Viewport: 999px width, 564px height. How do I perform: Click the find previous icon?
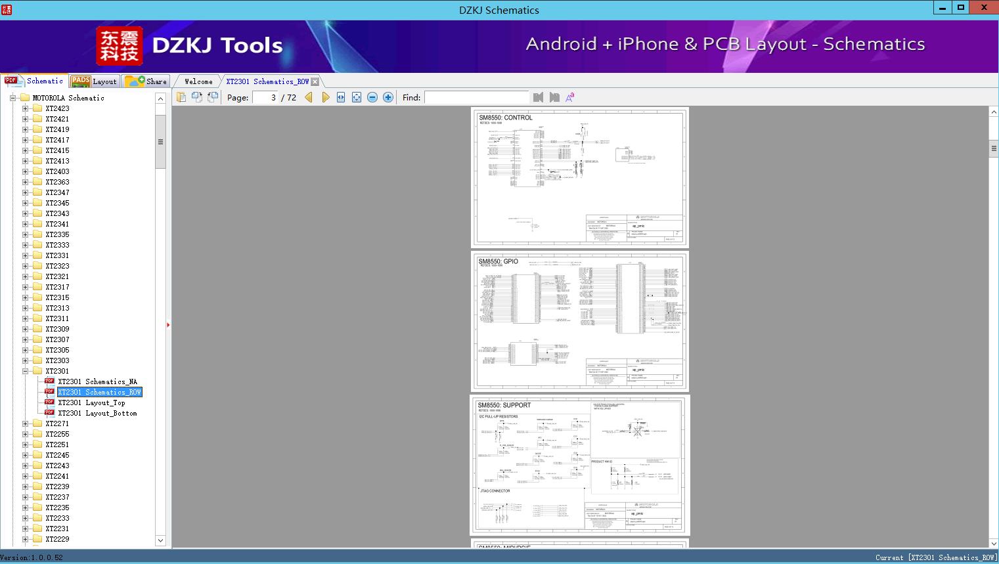[x=539, y=97]
